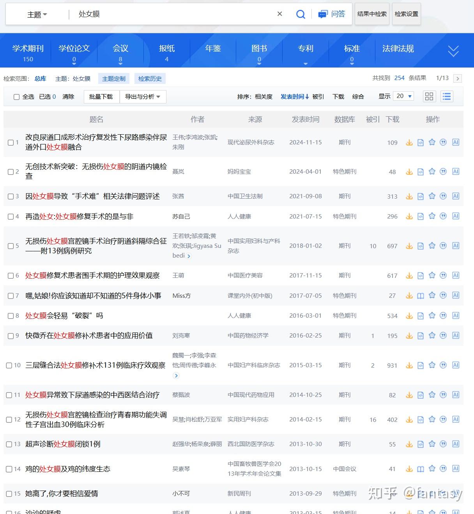474x514 pixels.
Task: Open book-reader icon for 吴素琴 article
Action: click(x=421, y=469)
